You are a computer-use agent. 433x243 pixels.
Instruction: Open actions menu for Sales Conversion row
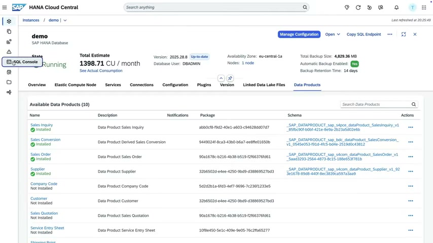coord(411,142)
